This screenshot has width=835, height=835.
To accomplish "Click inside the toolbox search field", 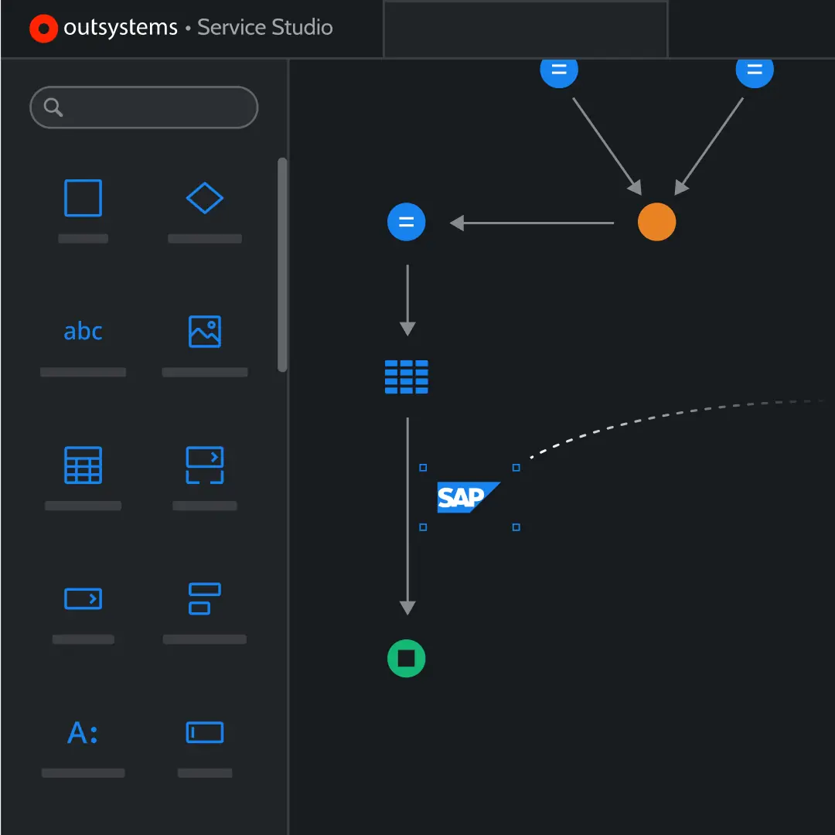I will pos(144,107).
